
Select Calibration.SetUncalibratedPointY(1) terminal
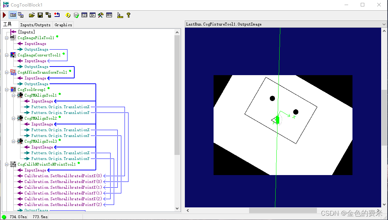[x=63, y=193]
